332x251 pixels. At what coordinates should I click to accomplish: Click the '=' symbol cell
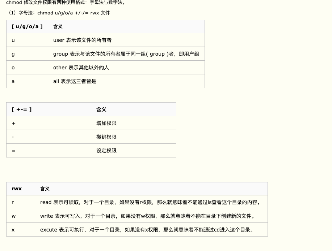click(49, 151)
